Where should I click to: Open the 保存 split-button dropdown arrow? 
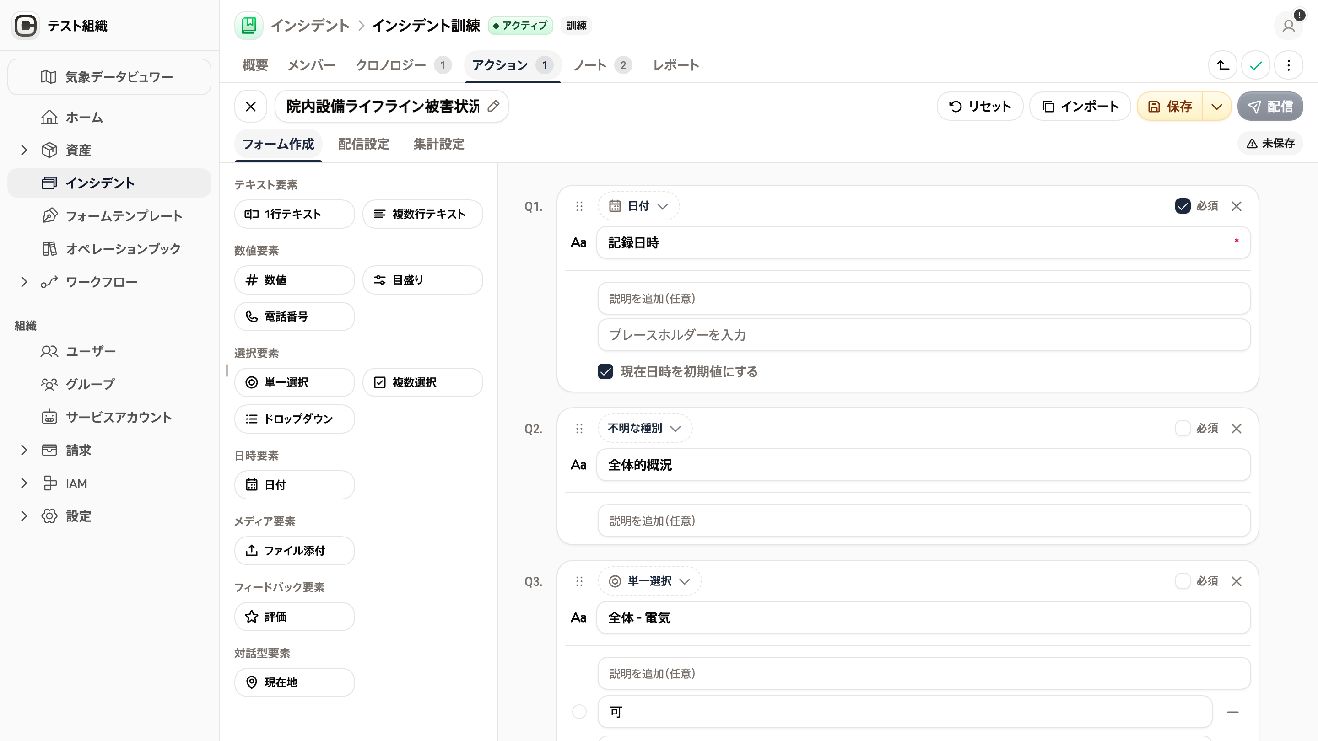[1217, 107]
